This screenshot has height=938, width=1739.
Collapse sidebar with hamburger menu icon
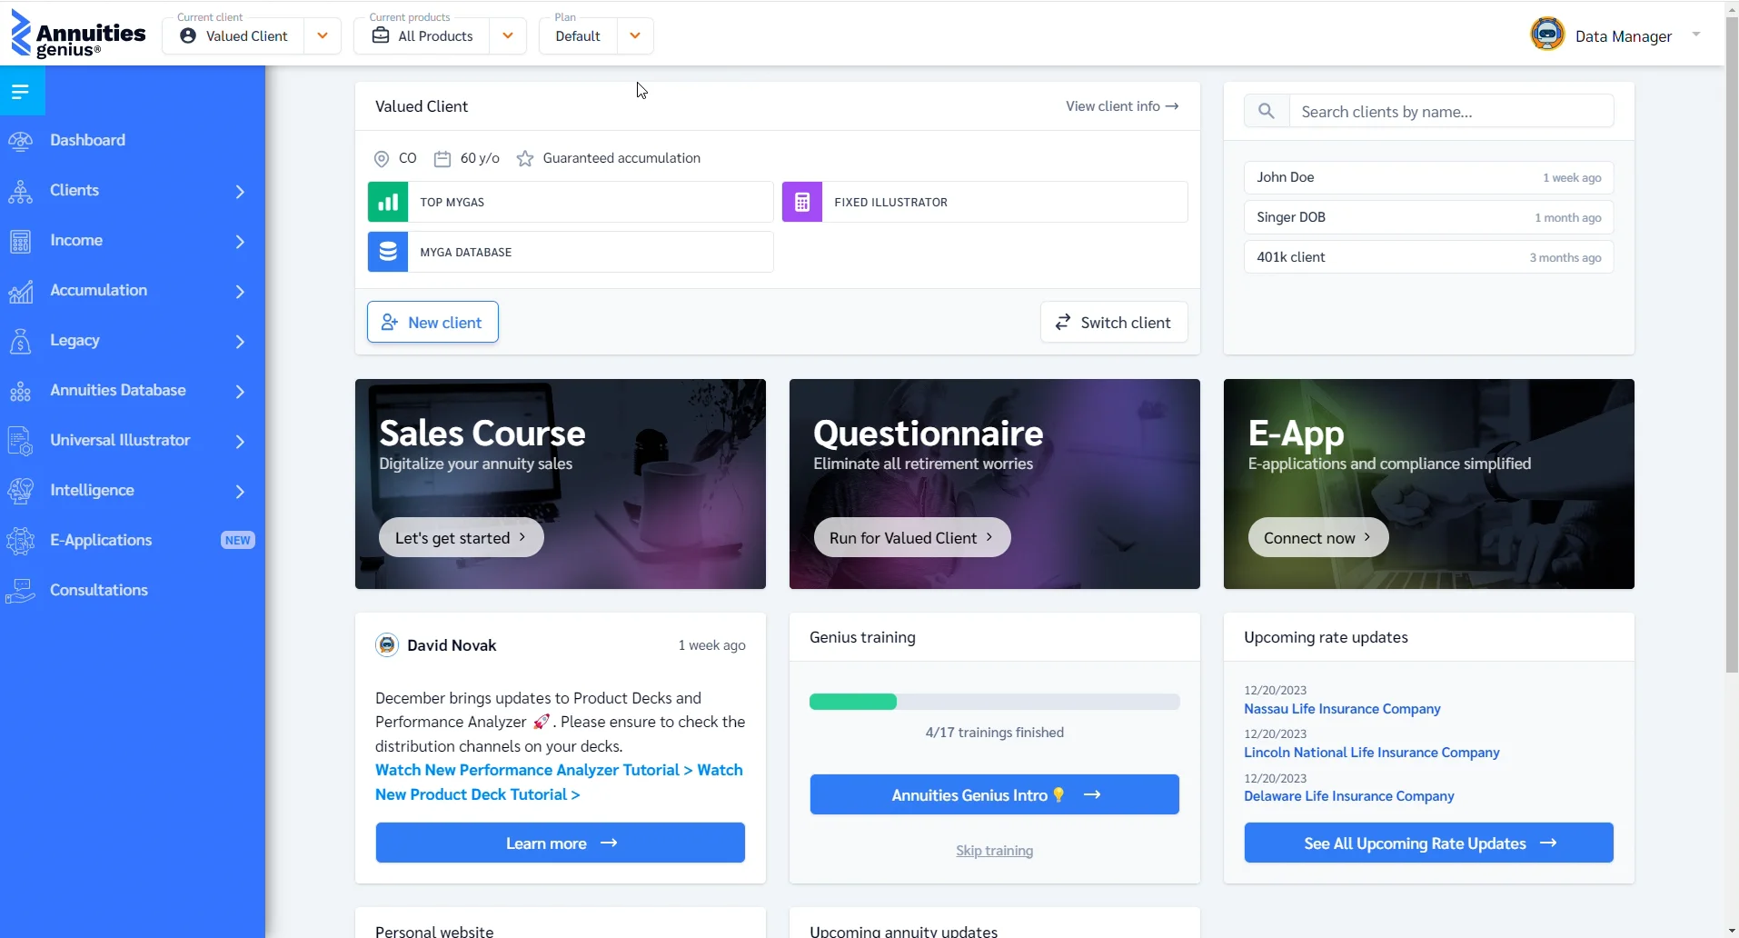[x=22, y=91]
